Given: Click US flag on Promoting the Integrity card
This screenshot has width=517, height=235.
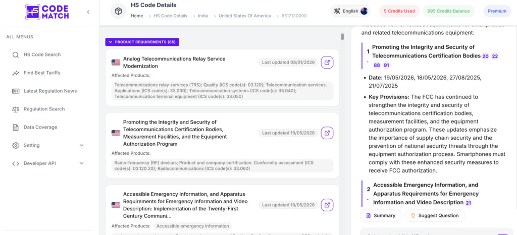Looking at the screenshot, I should tap(116, 133).
